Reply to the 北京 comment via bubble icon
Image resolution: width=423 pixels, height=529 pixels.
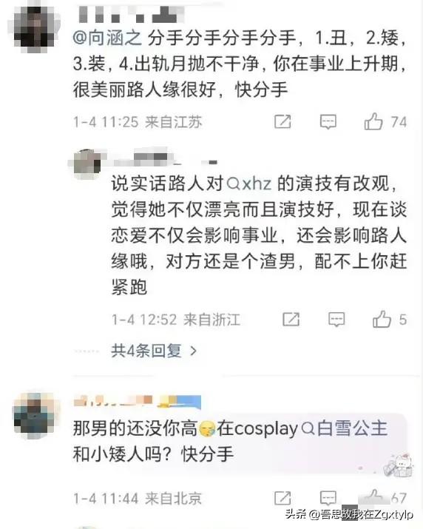[x=328, y=498]
